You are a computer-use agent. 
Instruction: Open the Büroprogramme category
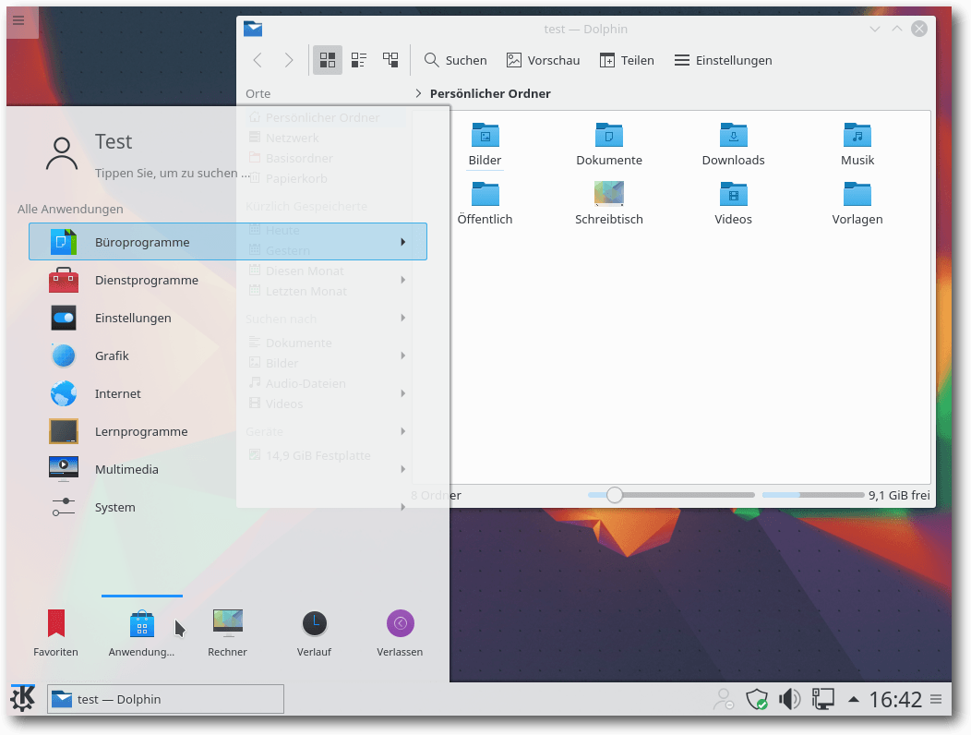coord(228,242)
